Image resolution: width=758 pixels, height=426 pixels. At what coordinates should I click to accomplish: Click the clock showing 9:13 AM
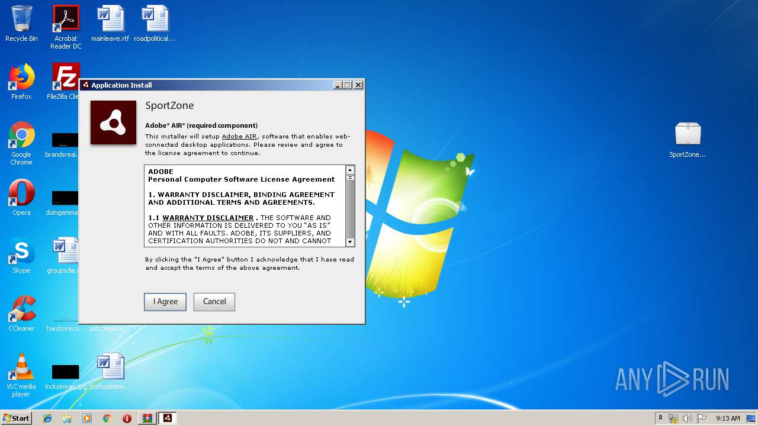(728, 418)
